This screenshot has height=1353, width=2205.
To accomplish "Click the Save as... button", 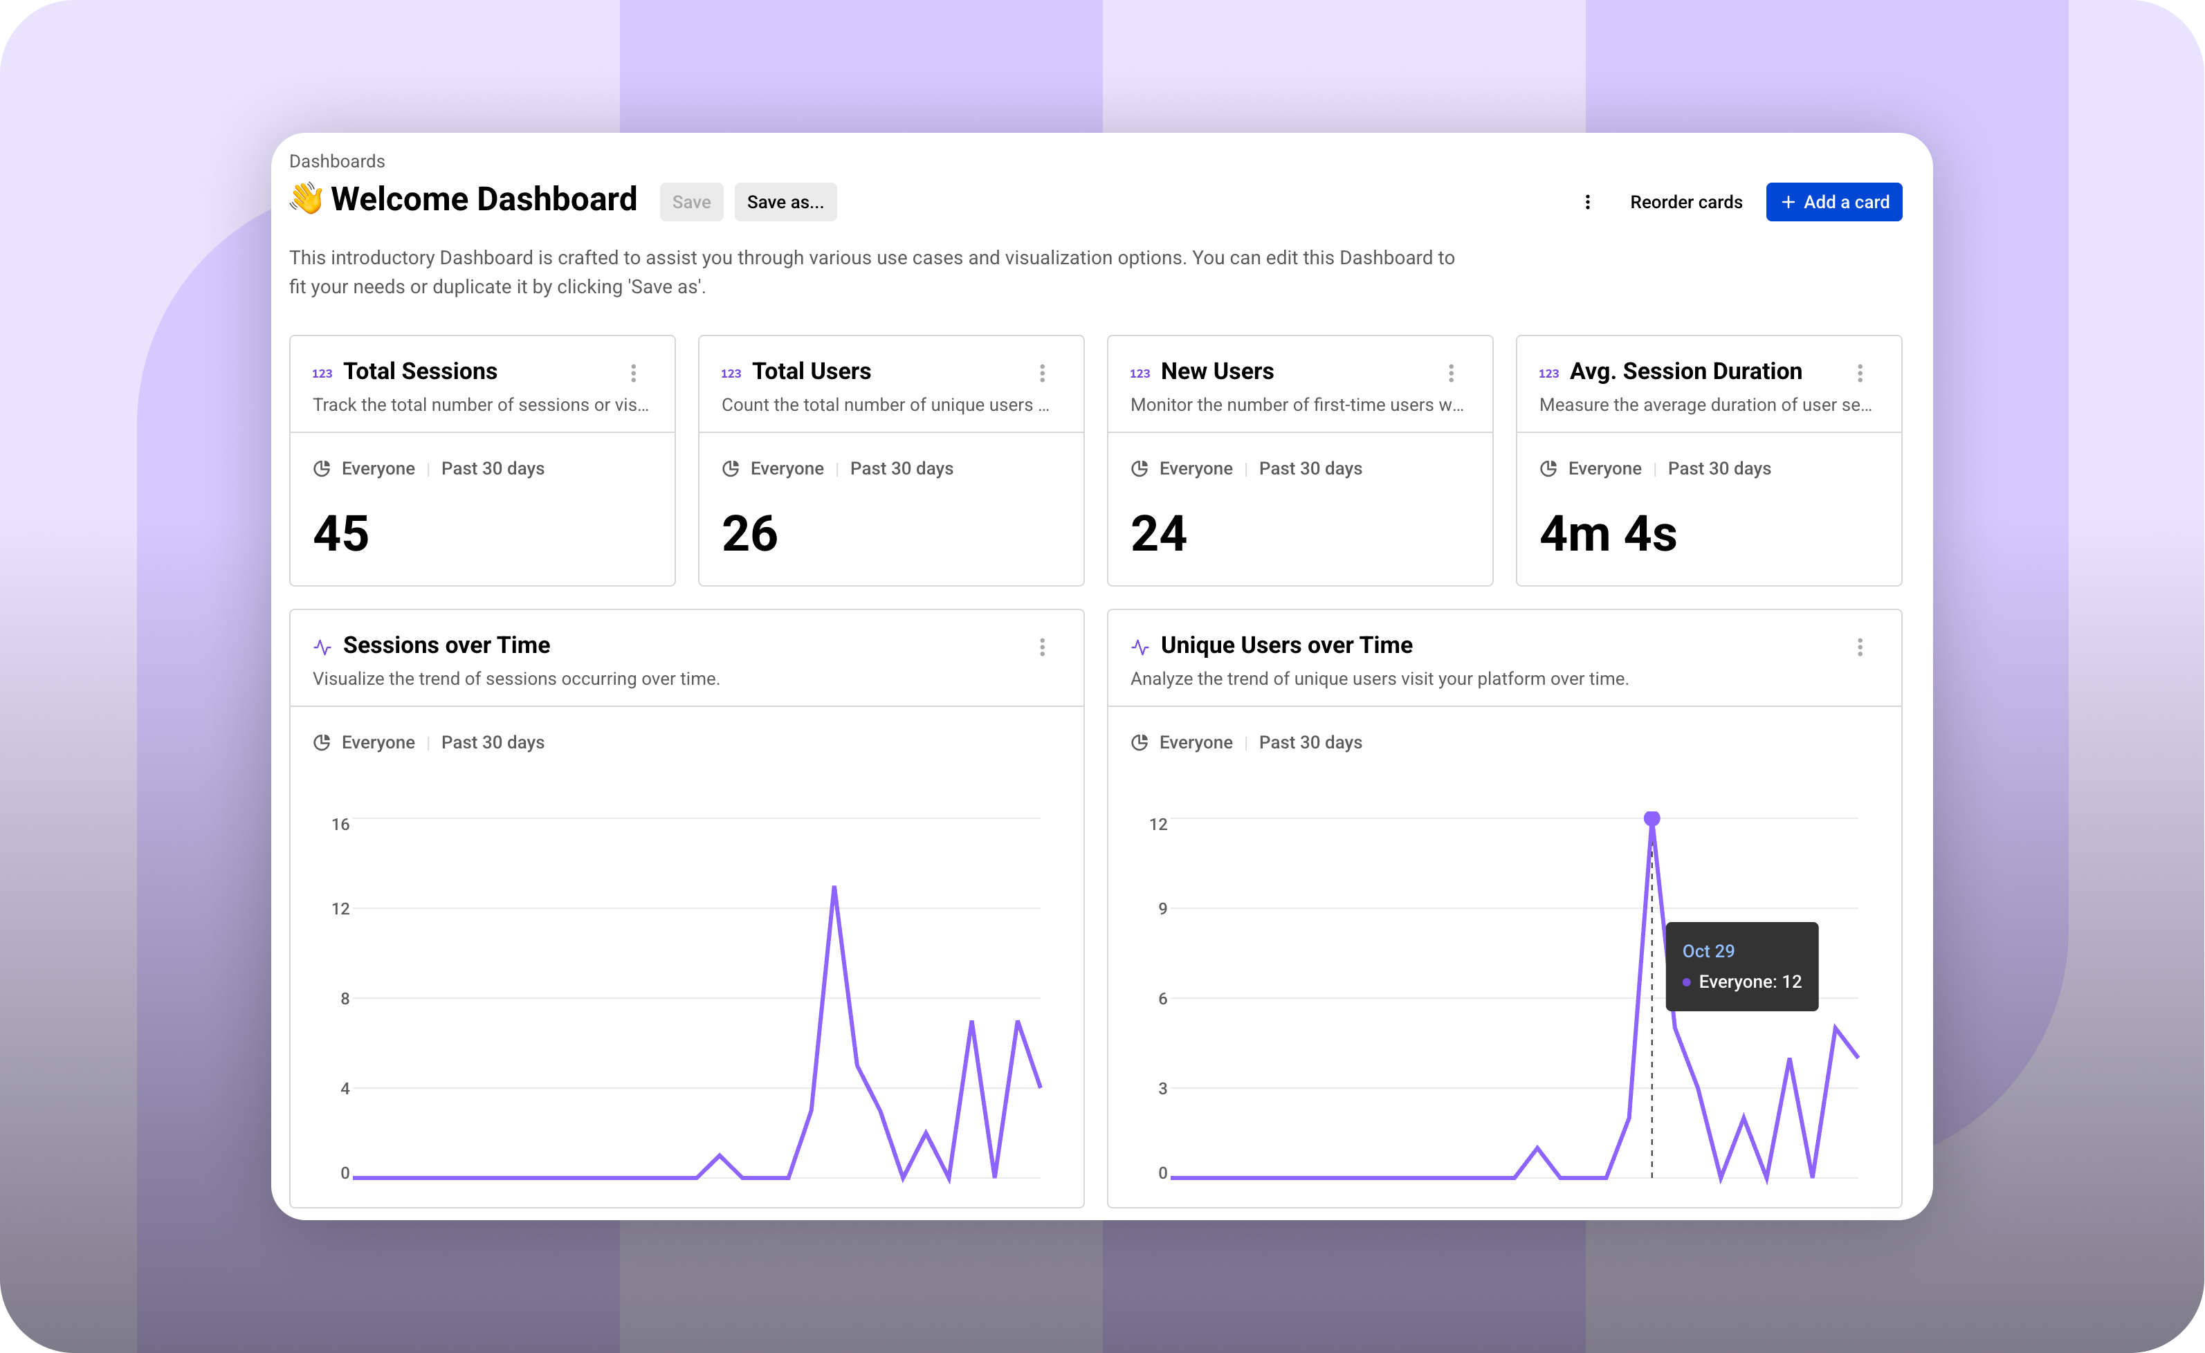I will tap(785, 202).
